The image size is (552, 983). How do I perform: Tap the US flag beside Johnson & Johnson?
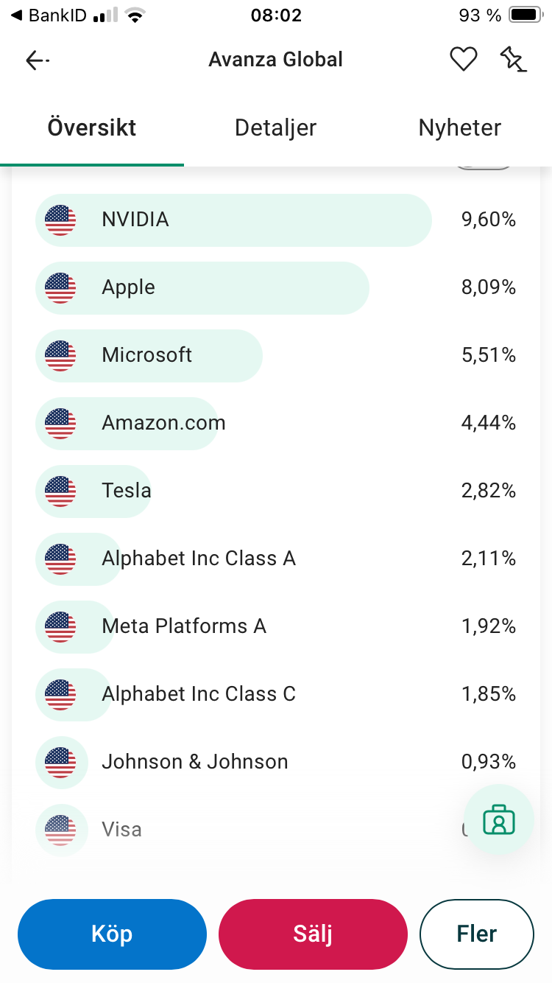tap(60, 762)
